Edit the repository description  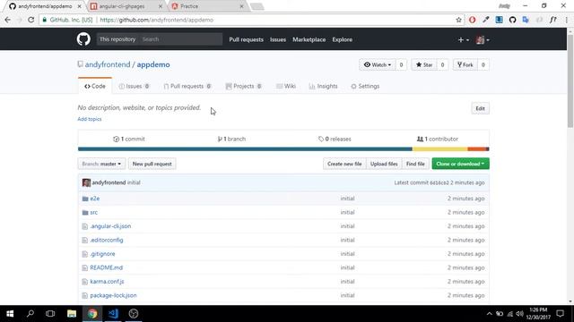pyautogui.click(x=480, y=108)
